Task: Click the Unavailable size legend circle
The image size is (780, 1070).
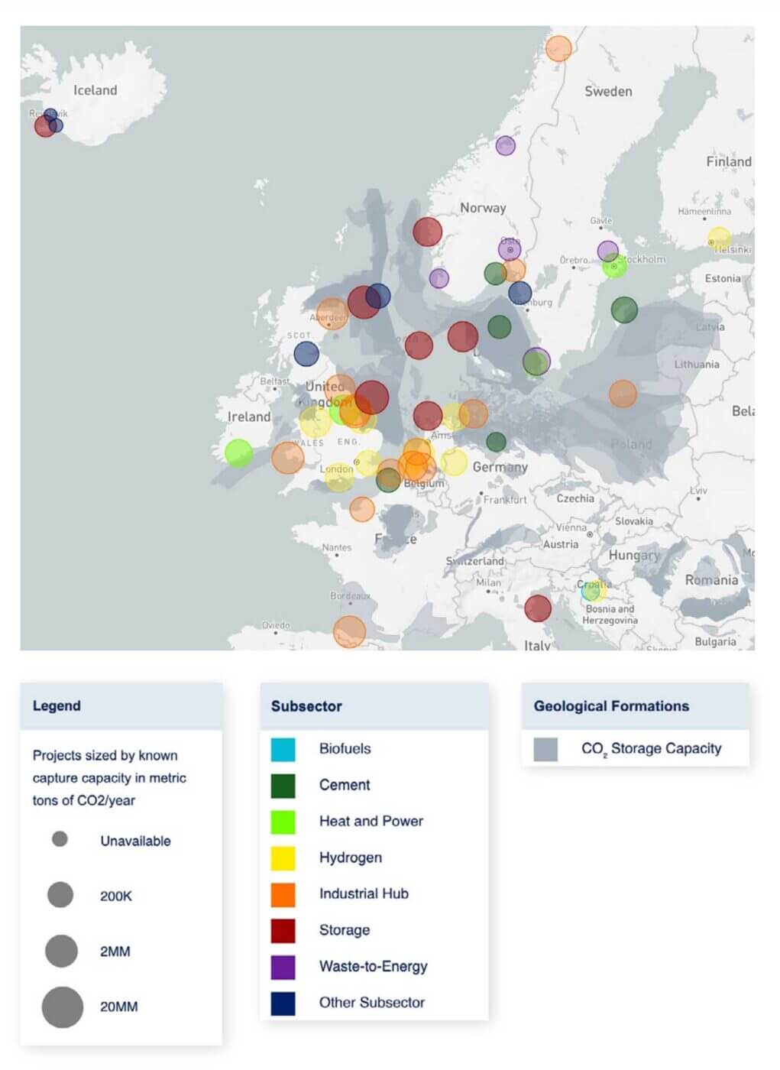Action: coord(60,839)
